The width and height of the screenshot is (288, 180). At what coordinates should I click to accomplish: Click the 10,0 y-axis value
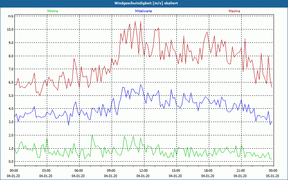(10, 30)
